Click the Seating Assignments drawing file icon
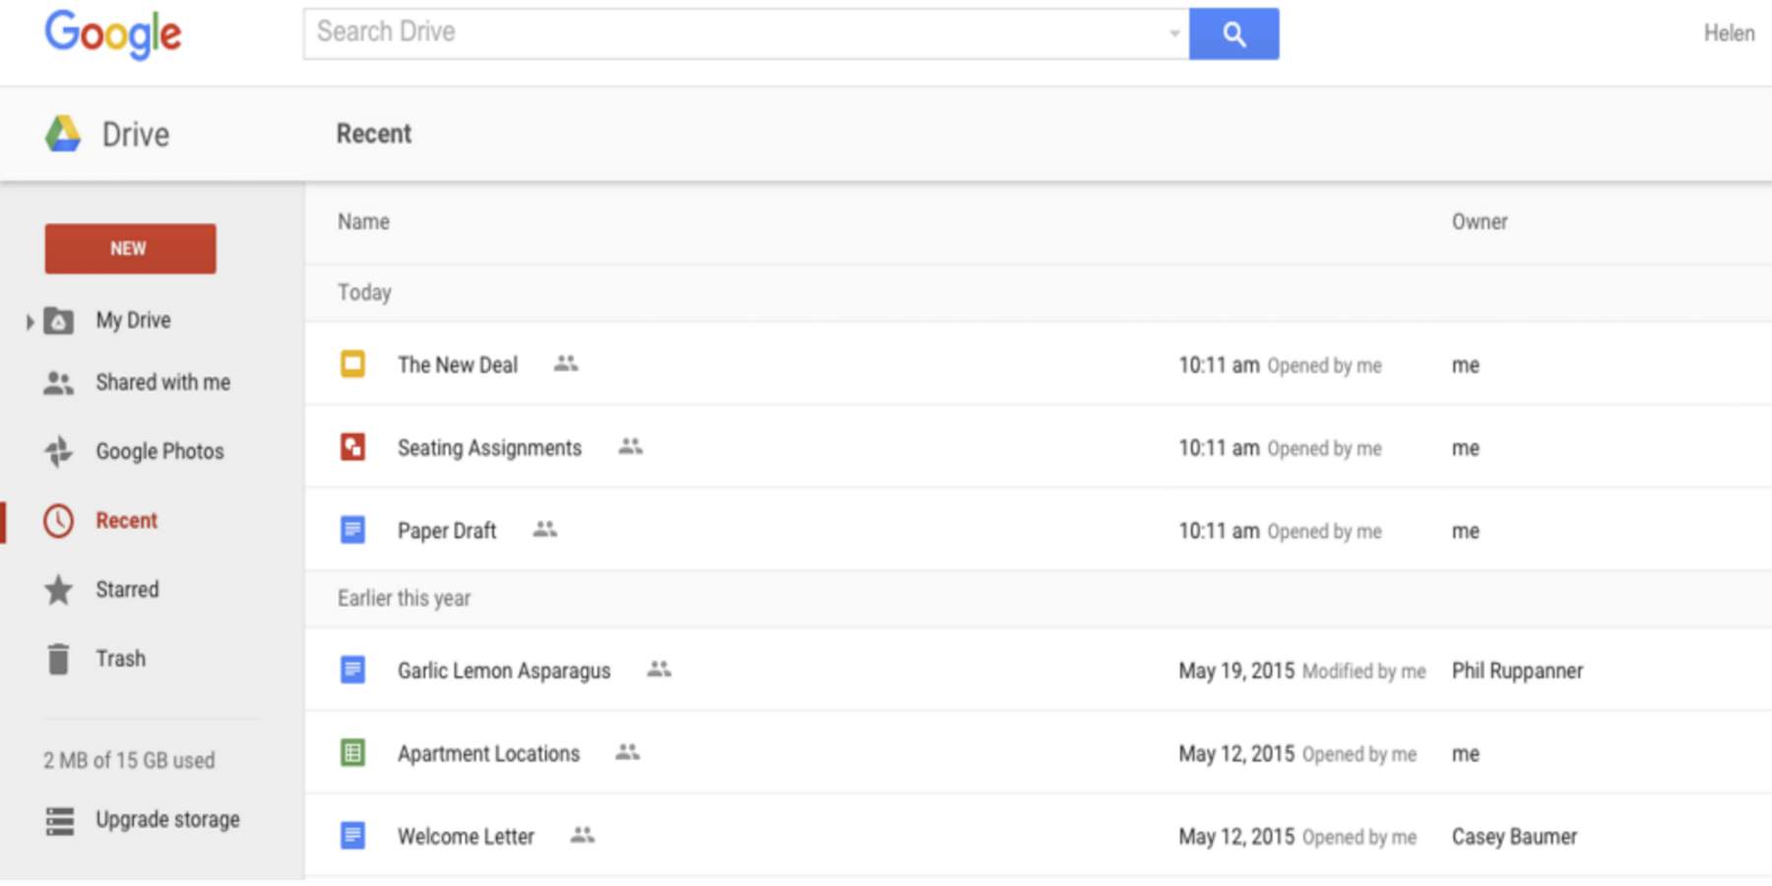Screen dimensions: 1772x886 (352, 447)
